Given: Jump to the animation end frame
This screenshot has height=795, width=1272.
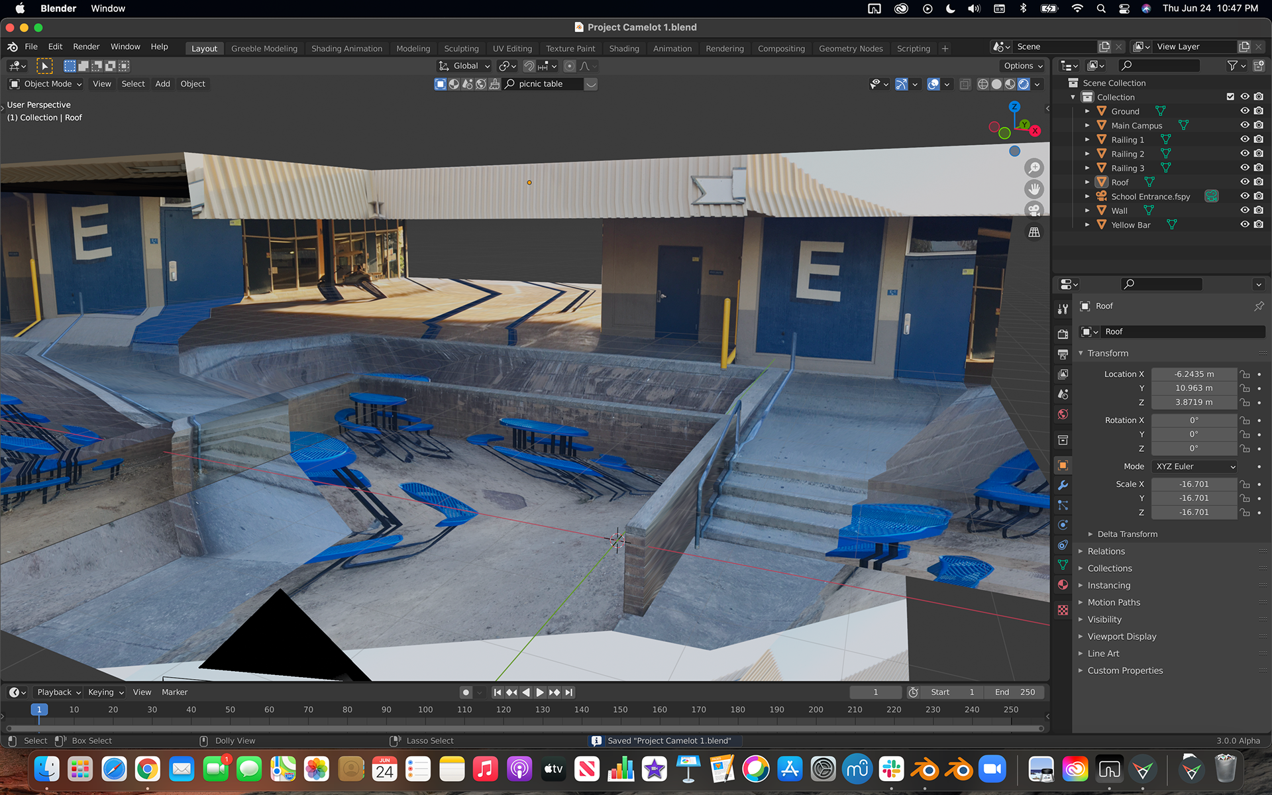Looking at the screenshot, I should [568, 692].
